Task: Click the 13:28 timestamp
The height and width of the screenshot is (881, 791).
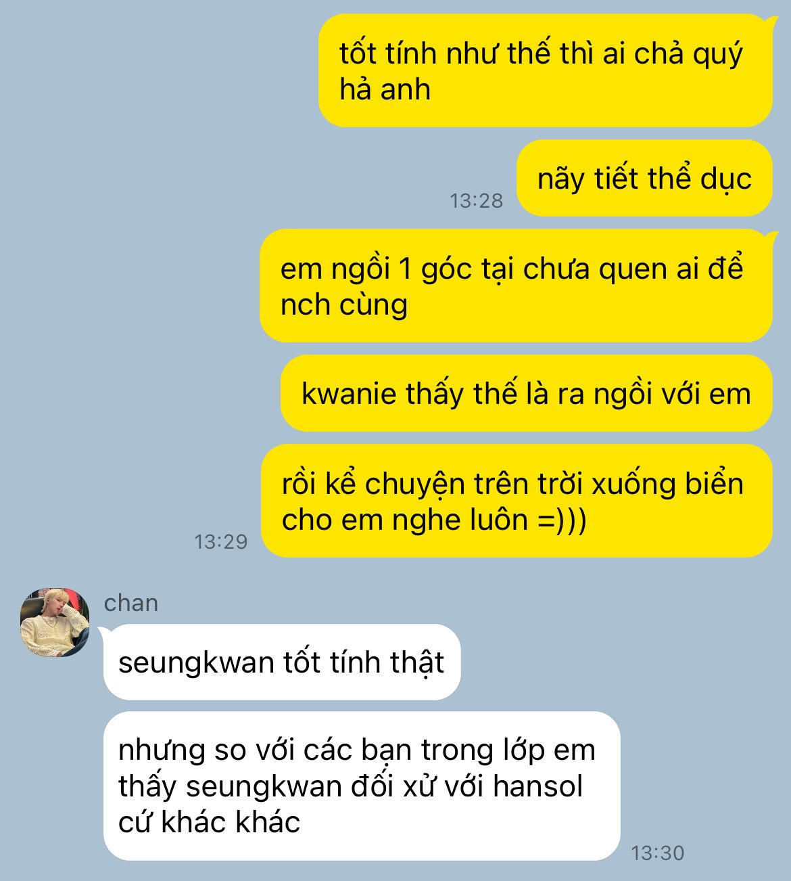Action: tap(477, 200)
